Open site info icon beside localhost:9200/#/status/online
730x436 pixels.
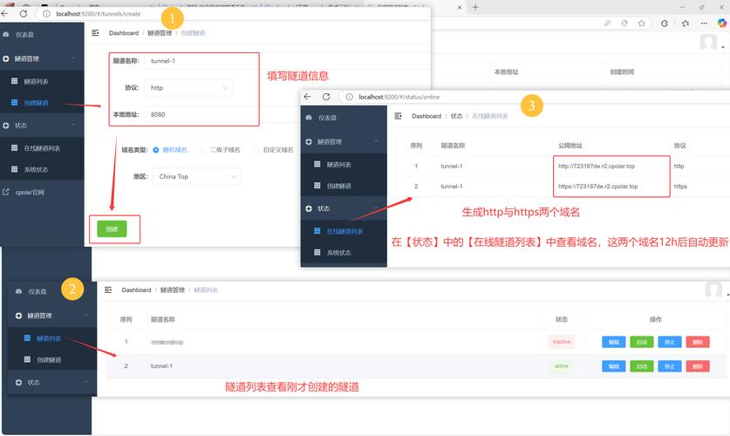click(x=349, y=97)
